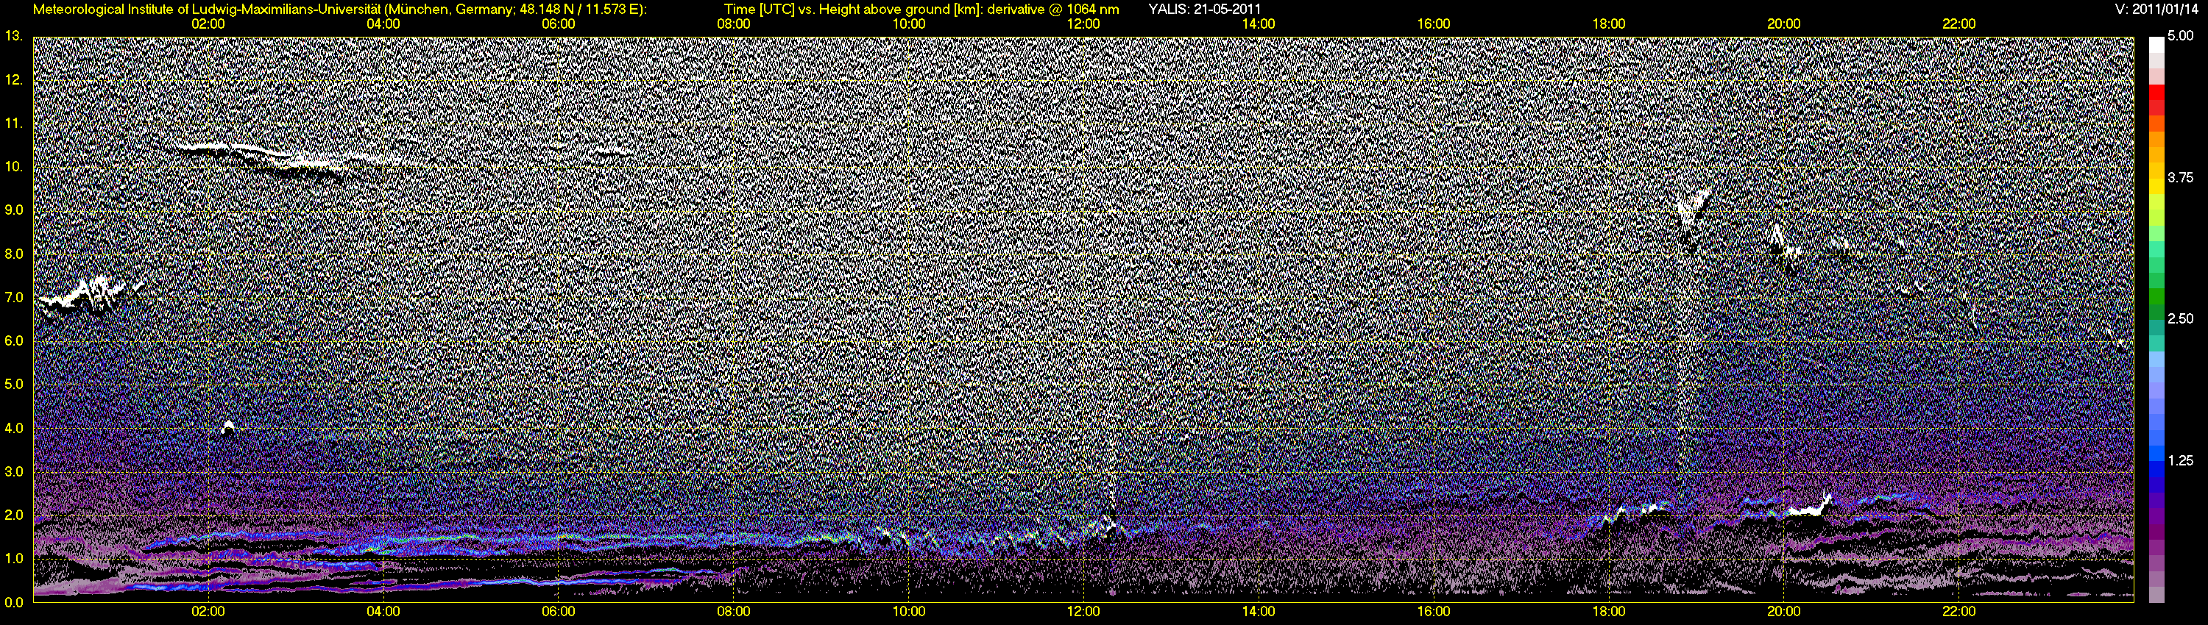This screenshot has height=625, width=2208.
Task: Click the white cirrus cloud streak near 10 km
Action: coord(275,160)
